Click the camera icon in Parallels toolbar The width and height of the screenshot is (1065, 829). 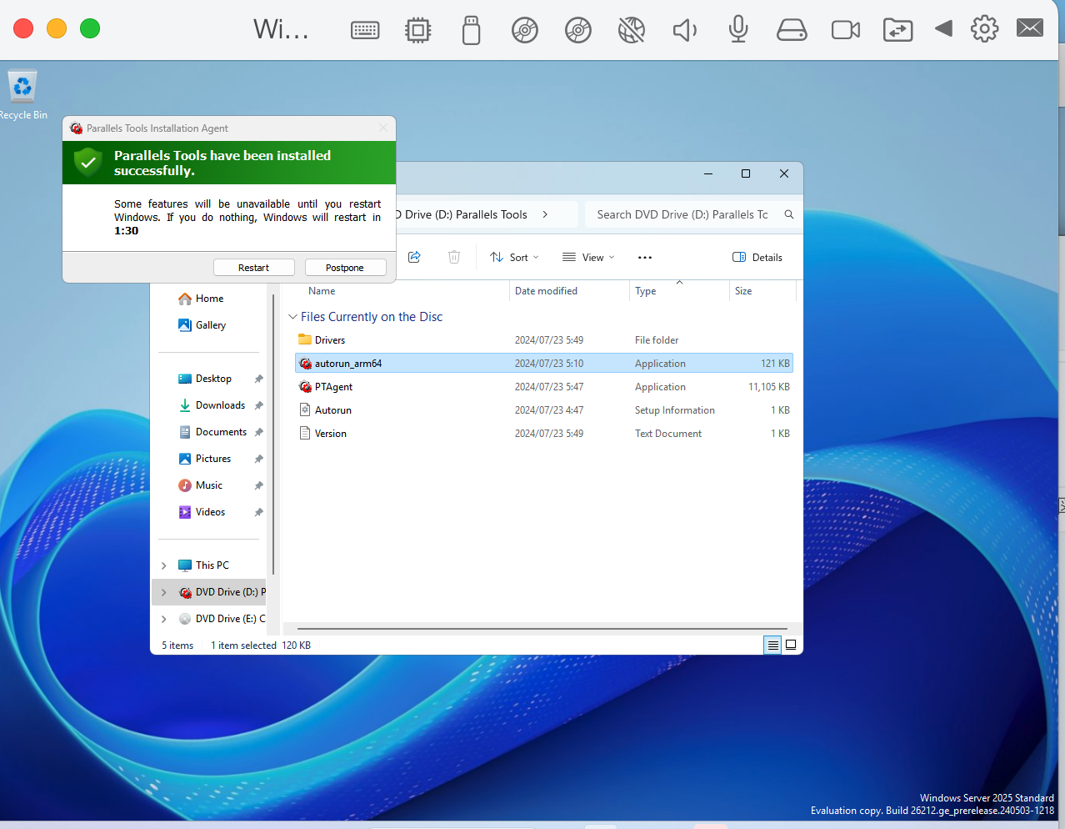tap(845, 30)
